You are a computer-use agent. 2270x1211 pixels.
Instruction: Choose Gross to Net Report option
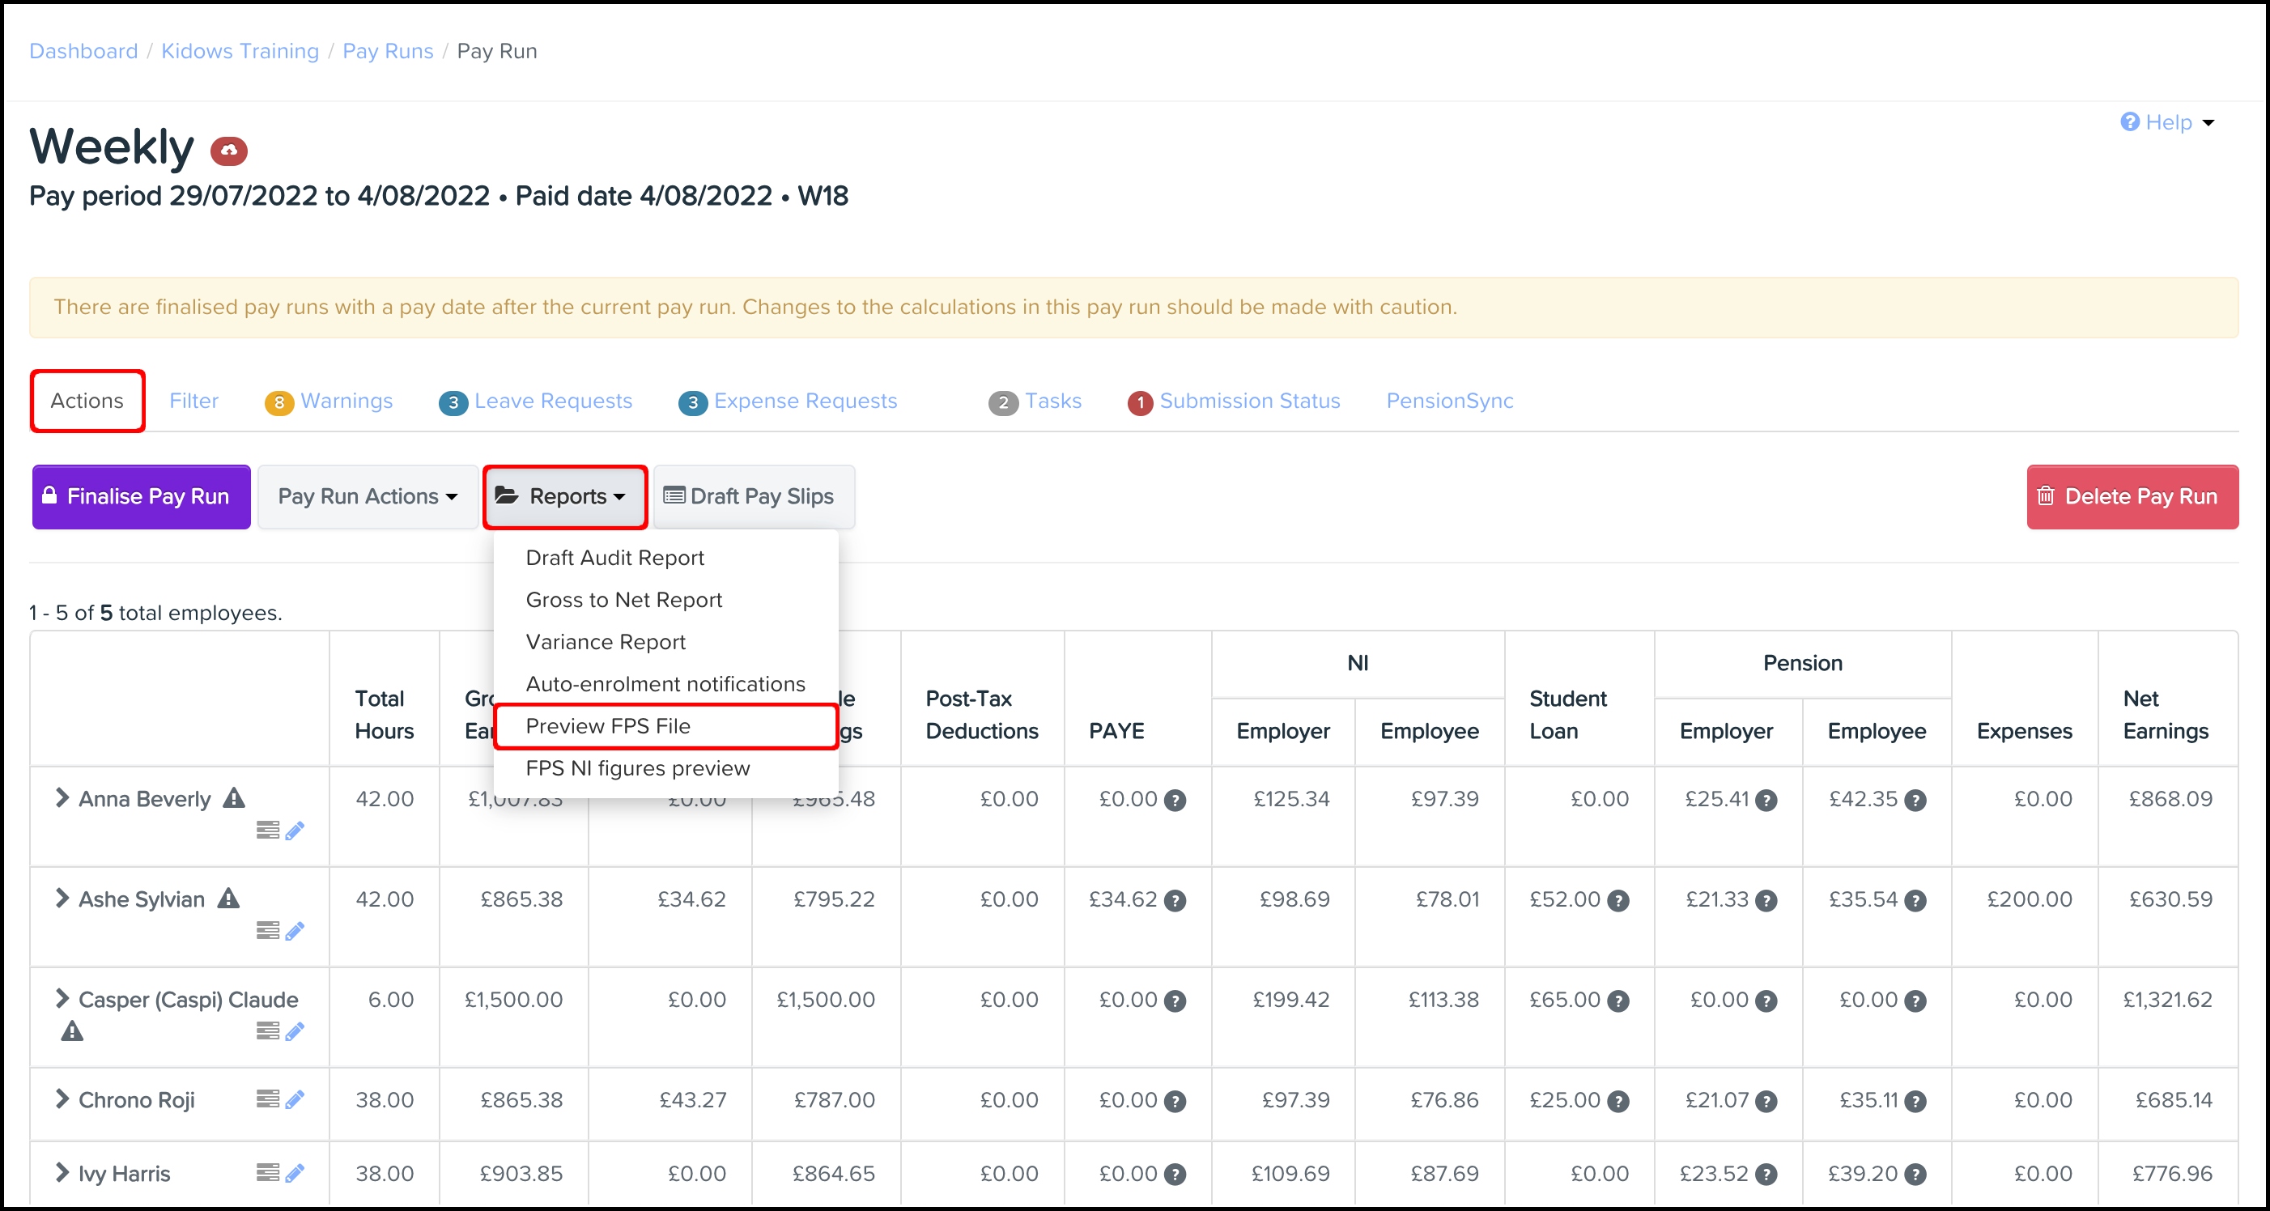tap(623, 600)
